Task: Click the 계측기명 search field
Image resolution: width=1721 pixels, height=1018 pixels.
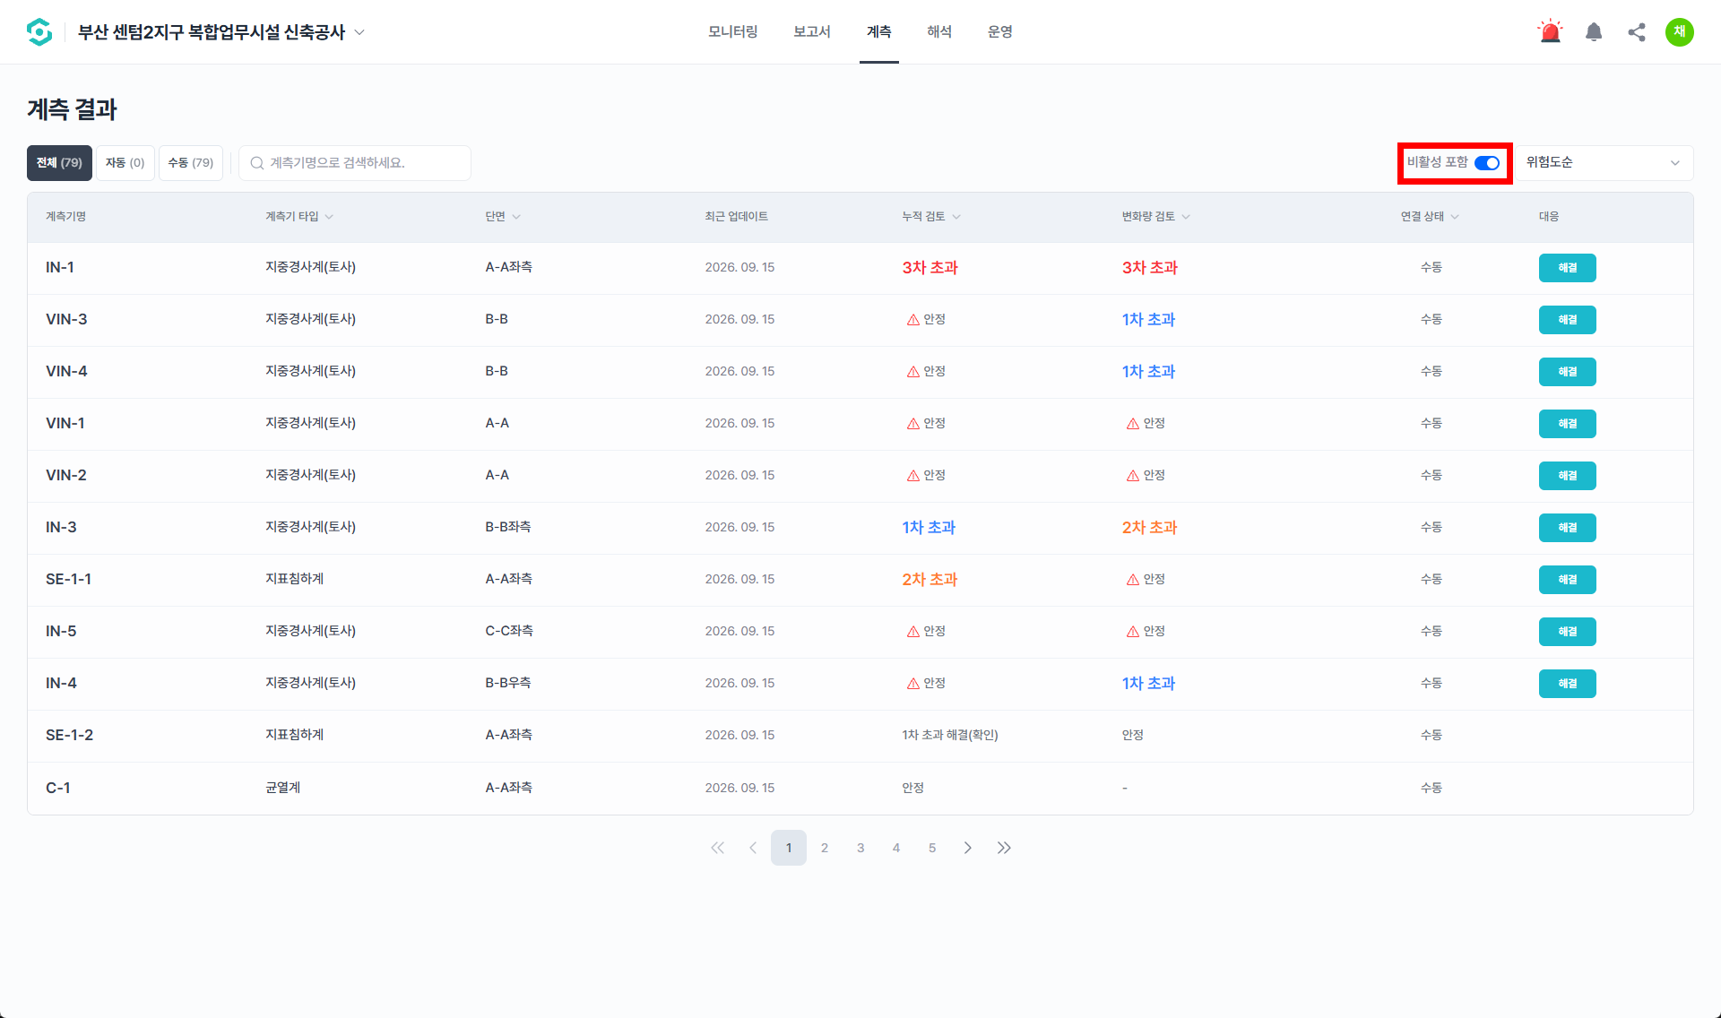Action: point(355,163)
